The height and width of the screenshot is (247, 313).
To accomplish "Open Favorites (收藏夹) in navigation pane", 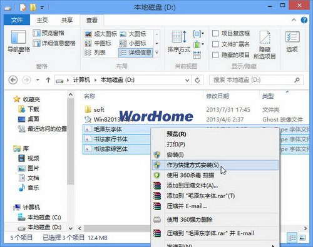I will [x=26, y=99].
